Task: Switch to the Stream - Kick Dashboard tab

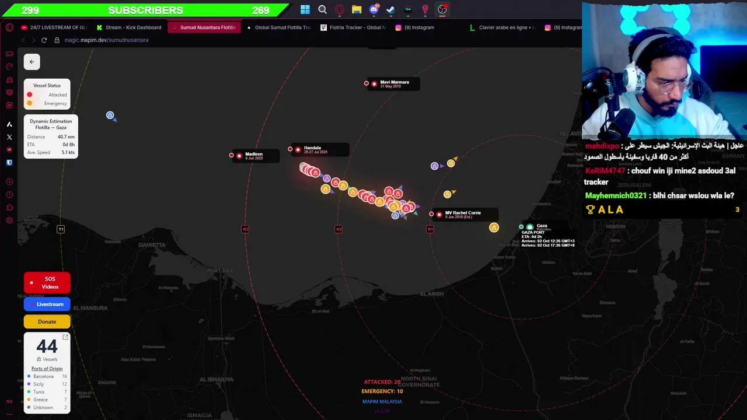Action: click(128, 27)
